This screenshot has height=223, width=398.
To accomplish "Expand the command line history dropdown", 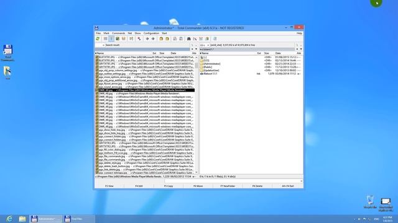I will pos(301,181).
